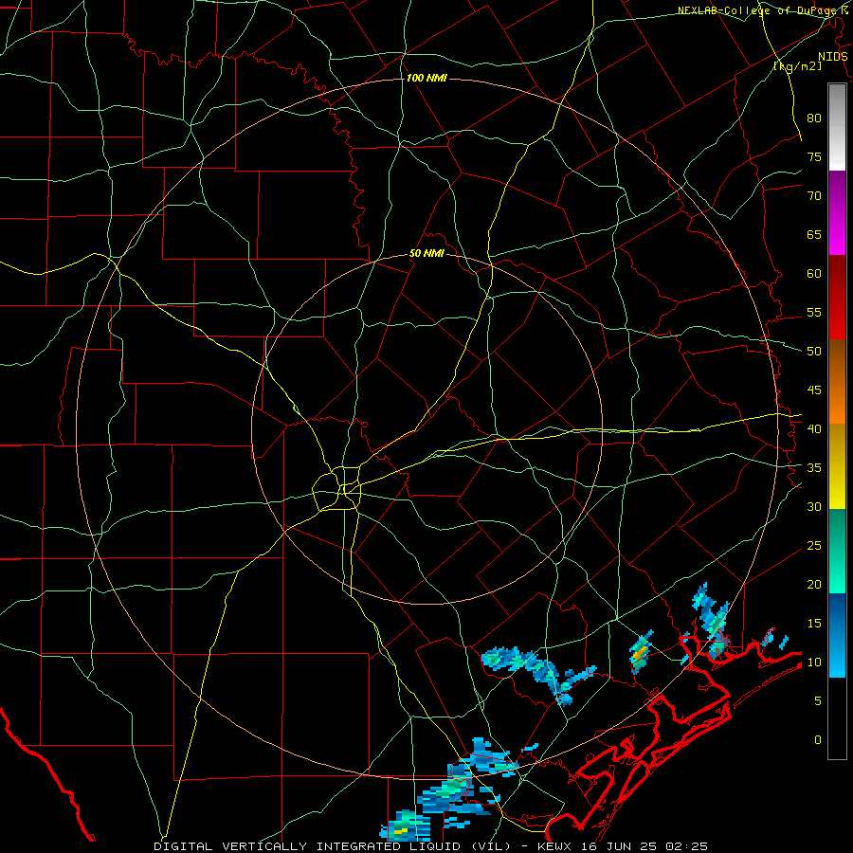Click the 'DIGITAL VERTICALLY INTEGRATED LIQUID (VIL)' title text
Image resolution: width=853 pixels, height=853 pixels.
click(333, 846)
